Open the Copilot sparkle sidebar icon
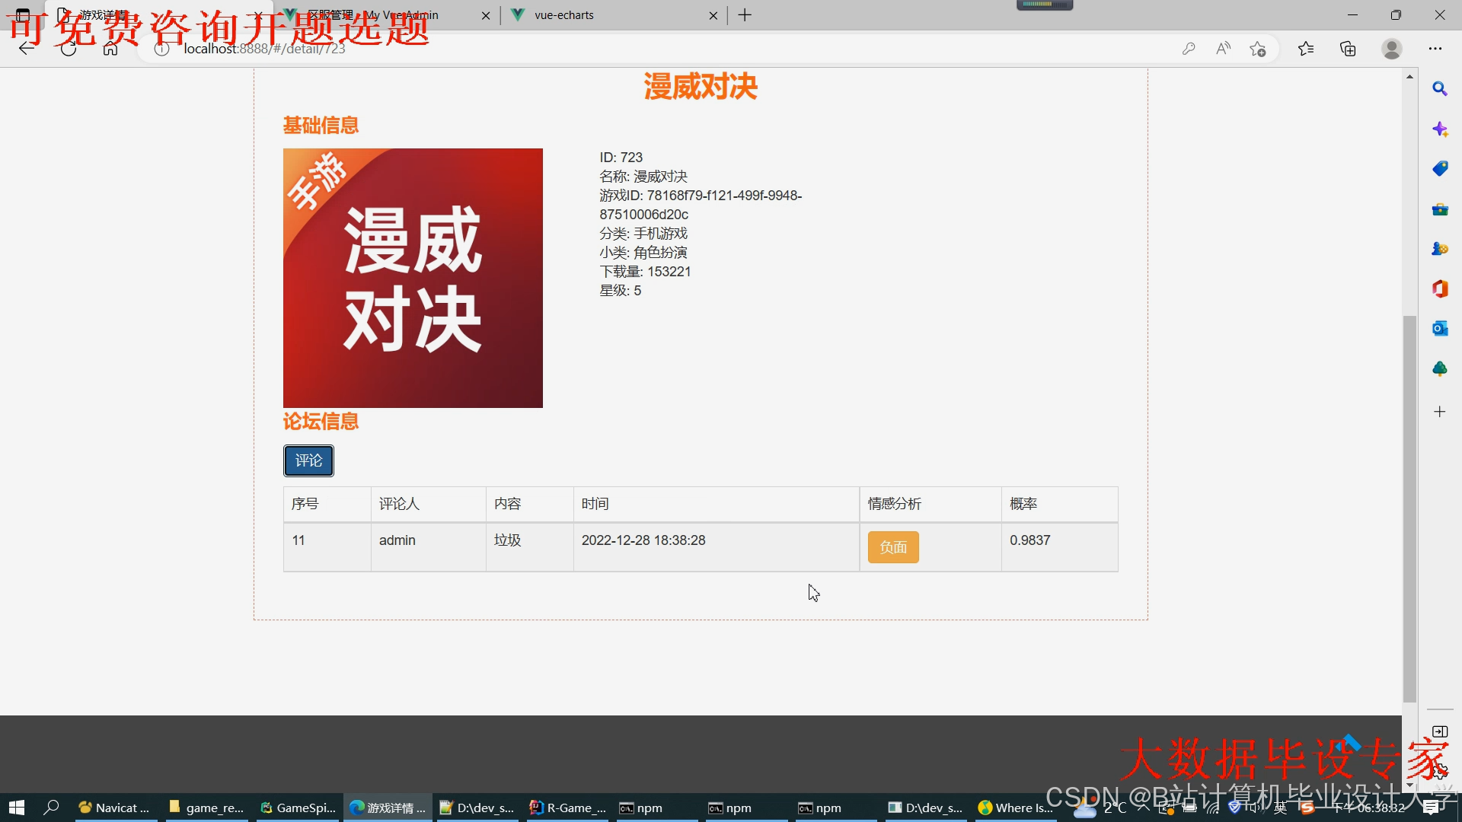Image resolution: width=1462 pixels, height=822 pixels. pos(1439,129)
